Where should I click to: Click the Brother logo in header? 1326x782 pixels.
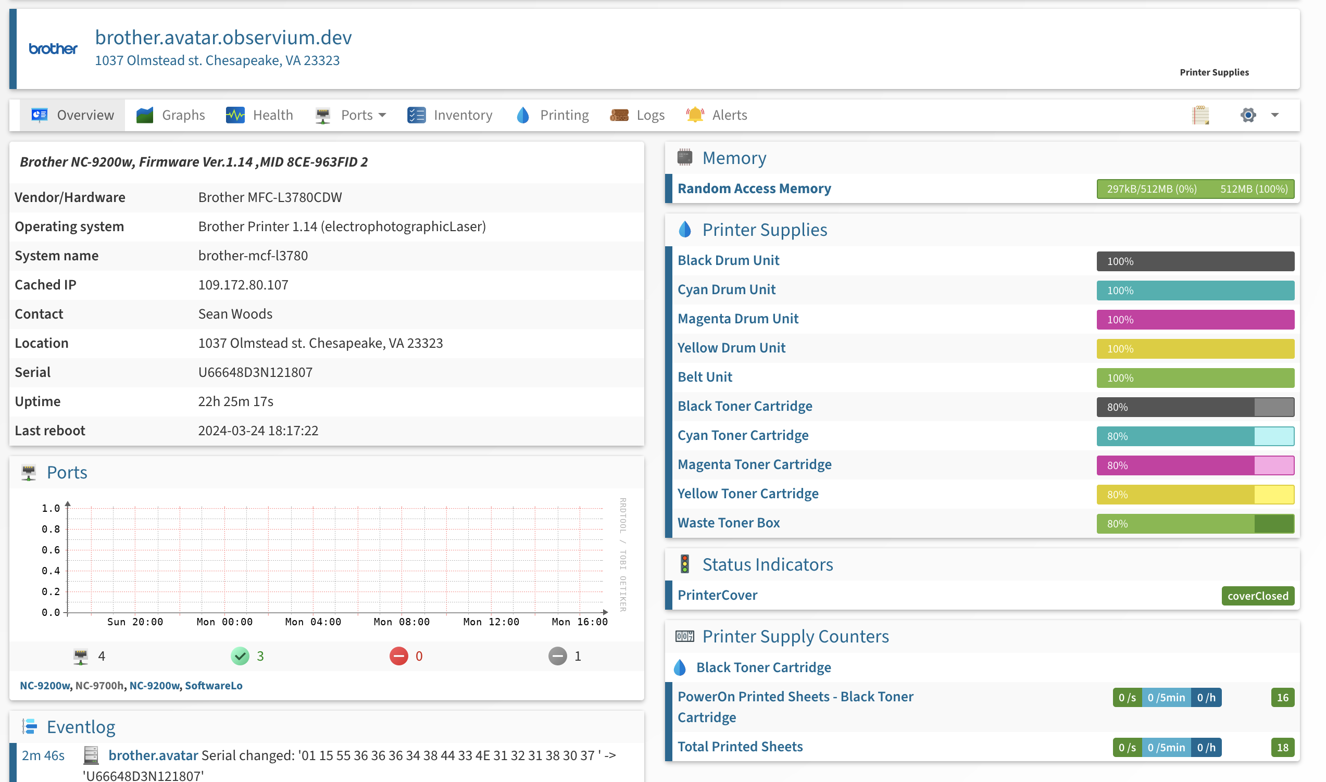[53, 49]
